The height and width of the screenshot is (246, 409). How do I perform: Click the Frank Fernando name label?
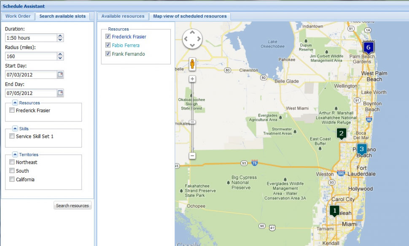click(128, 54)
